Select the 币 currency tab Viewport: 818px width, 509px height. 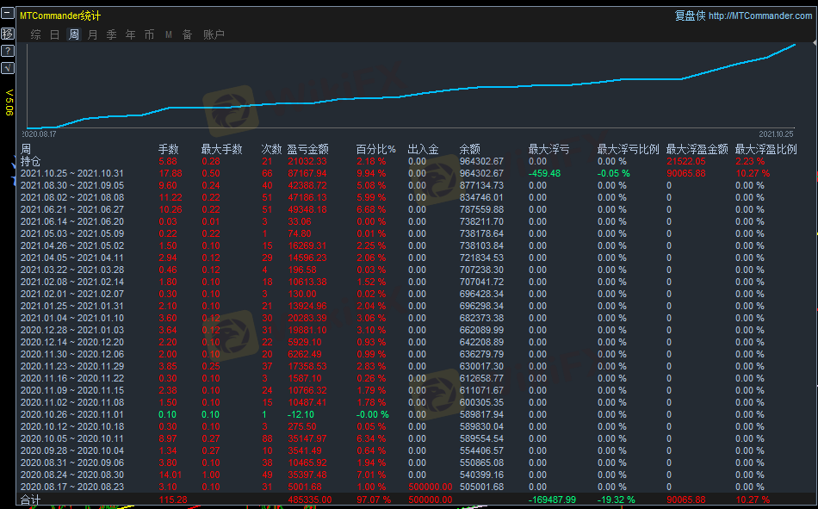pos(150,34)
